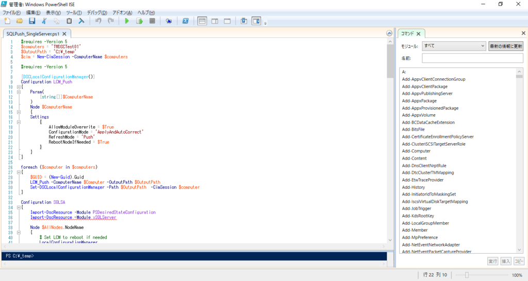This screenshot has width=528, height=281.
Task: Click コピー copy button
Action: pos(519,261)
